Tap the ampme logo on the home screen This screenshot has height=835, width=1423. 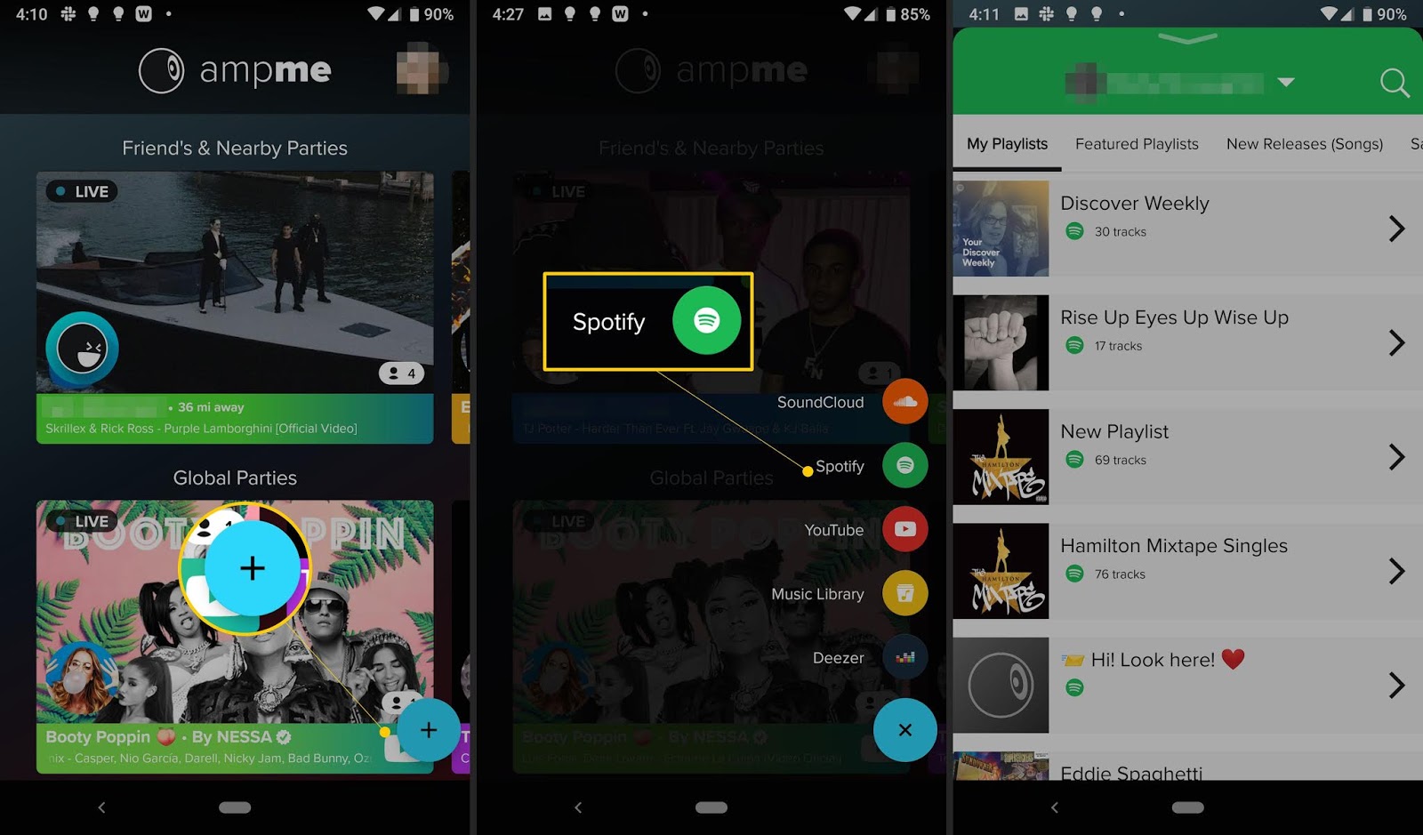click(x=236, y=70)
